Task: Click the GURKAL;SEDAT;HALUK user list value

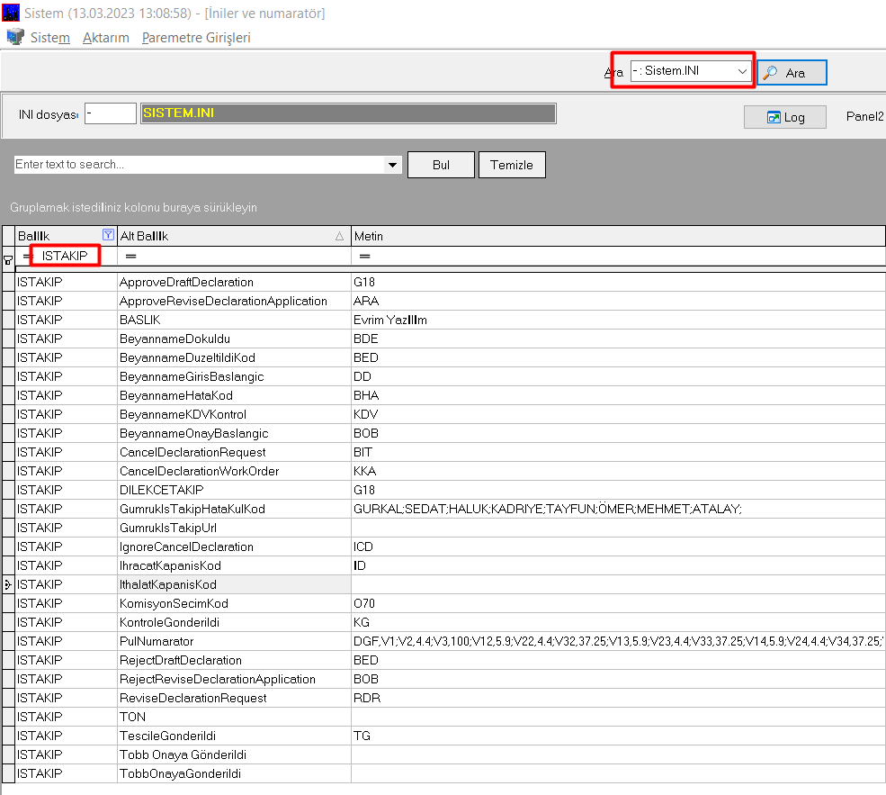Action: click(x=618, y=509)
